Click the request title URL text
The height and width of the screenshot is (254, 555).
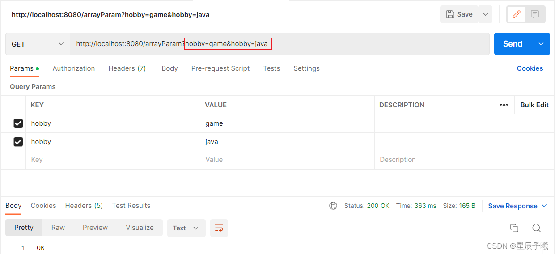110,15
